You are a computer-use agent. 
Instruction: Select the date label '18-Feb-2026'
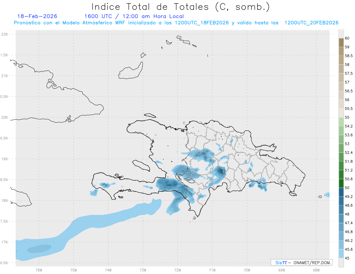pos(37,16)
